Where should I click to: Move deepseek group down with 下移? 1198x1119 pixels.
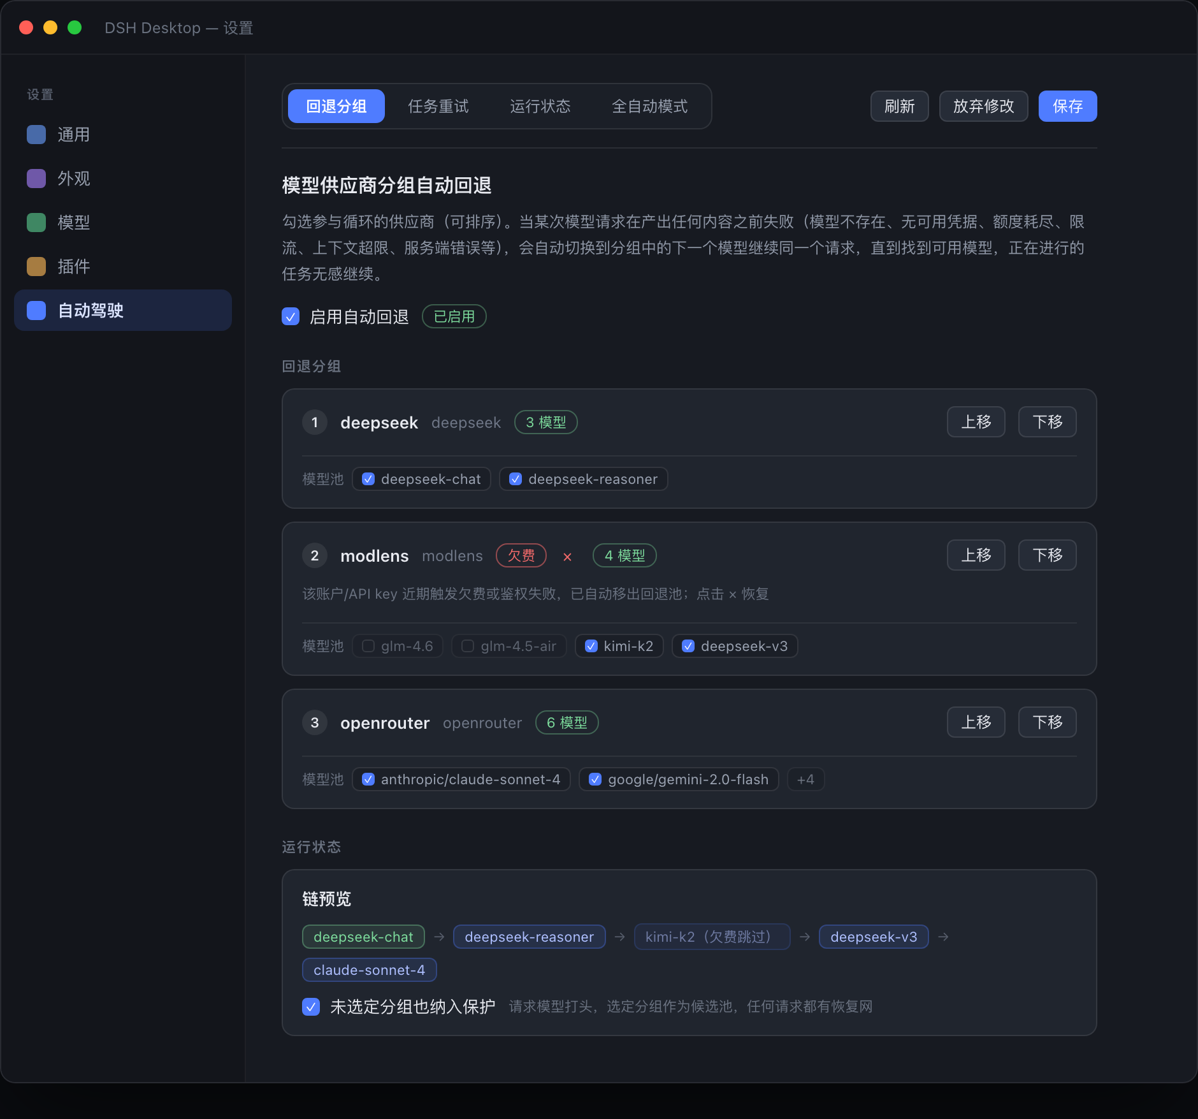(1047, 421)
